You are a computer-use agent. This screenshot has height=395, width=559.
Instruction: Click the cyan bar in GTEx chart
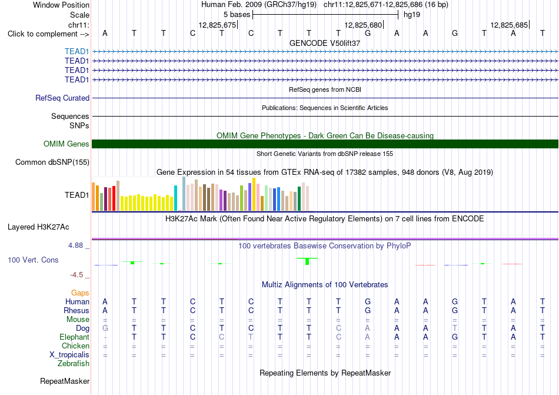pos(175,198)
